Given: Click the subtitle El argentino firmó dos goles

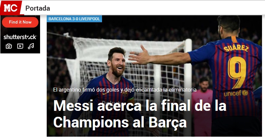Looking at the screenshot, I should point(125,90).
